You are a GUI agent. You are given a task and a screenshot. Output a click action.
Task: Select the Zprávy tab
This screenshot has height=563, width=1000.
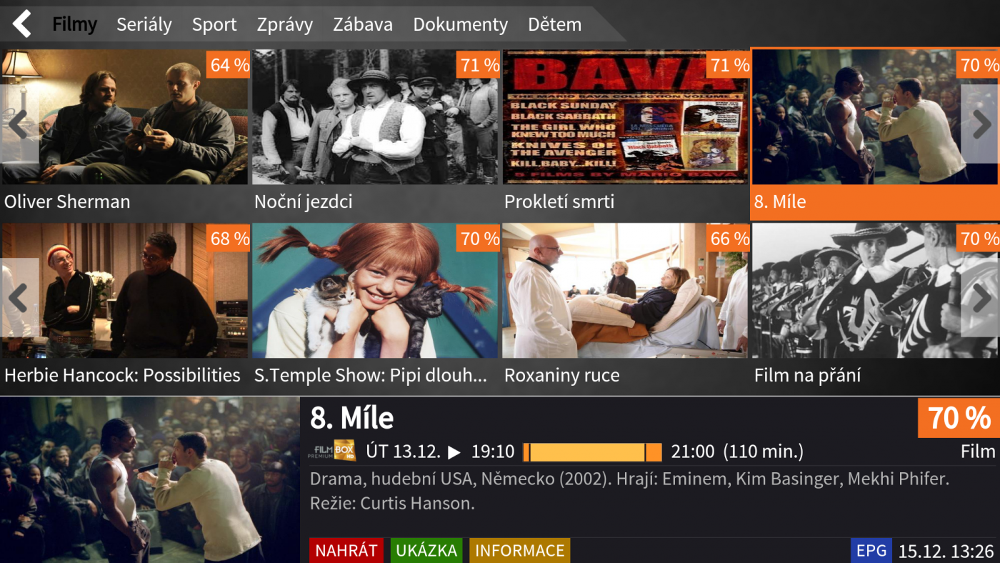[x=285, y=24]
